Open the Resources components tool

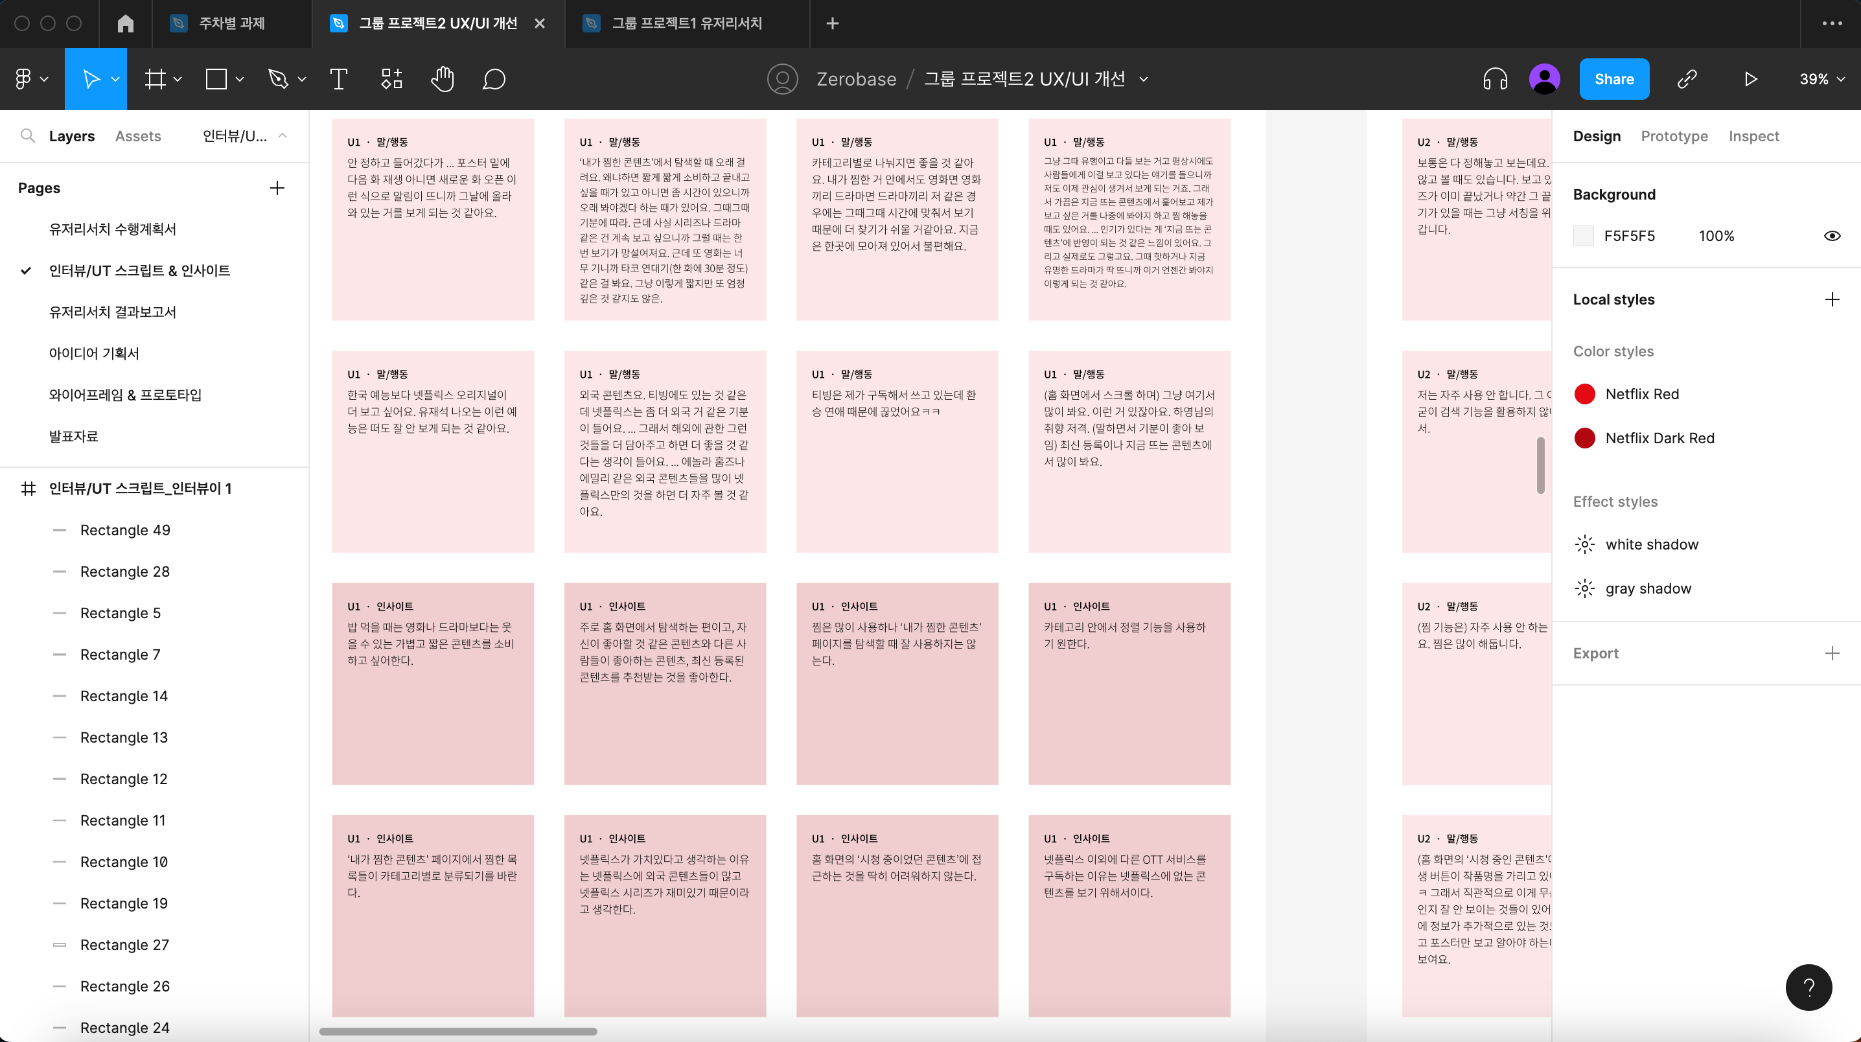coord(391,79)
